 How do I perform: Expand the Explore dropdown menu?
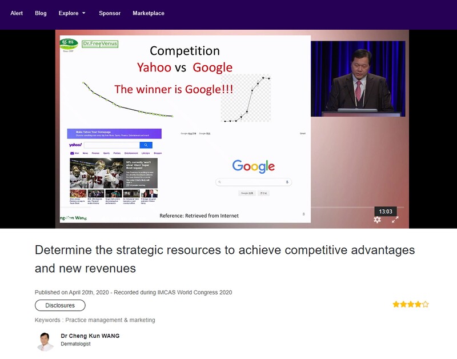[x=72, y=13]
